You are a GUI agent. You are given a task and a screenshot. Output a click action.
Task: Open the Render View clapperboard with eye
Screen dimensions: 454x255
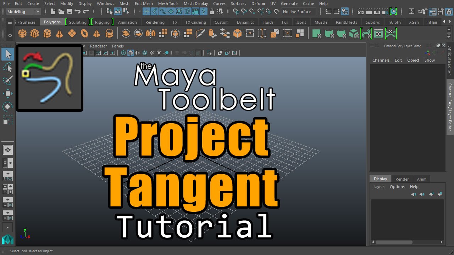coord(361,12)
